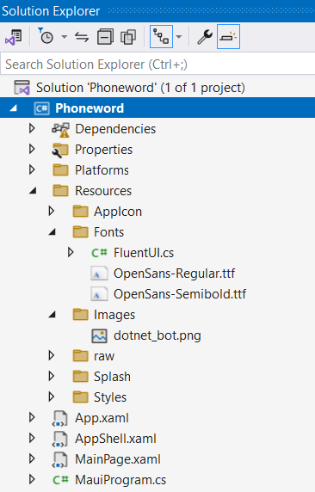The height and width of the screenshot is (492, 315).
Task: Select App.xaml file name
Action: tap(102, 418)
